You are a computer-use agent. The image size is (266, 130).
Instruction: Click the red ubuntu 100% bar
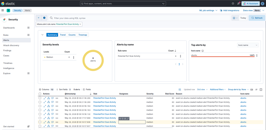[x=223, y=56]
